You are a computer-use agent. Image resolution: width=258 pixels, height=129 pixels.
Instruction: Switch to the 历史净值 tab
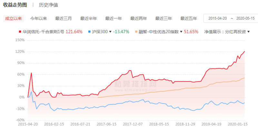pyautogui.click(x=49, y=5)
